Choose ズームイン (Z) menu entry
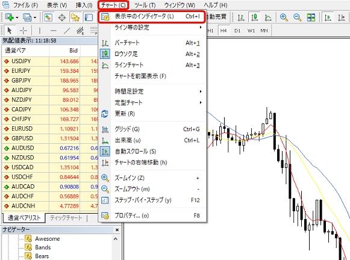Screen dimensions: 350x260 click(x=152, y=178)
